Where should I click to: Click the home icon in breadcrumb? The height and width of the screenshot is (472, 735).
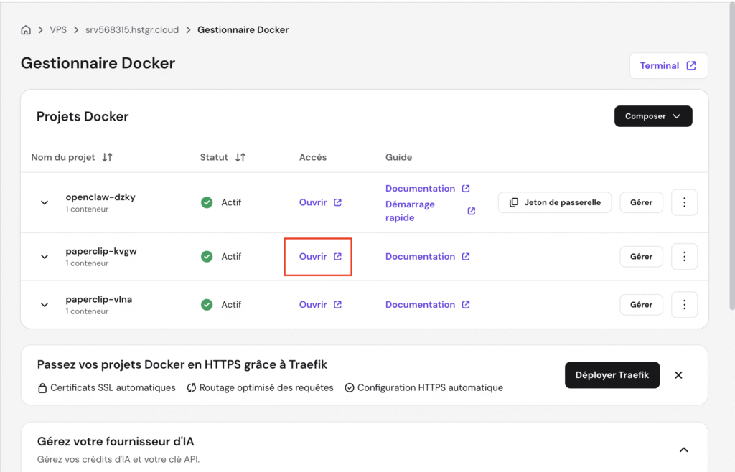[x=26, y=30]
